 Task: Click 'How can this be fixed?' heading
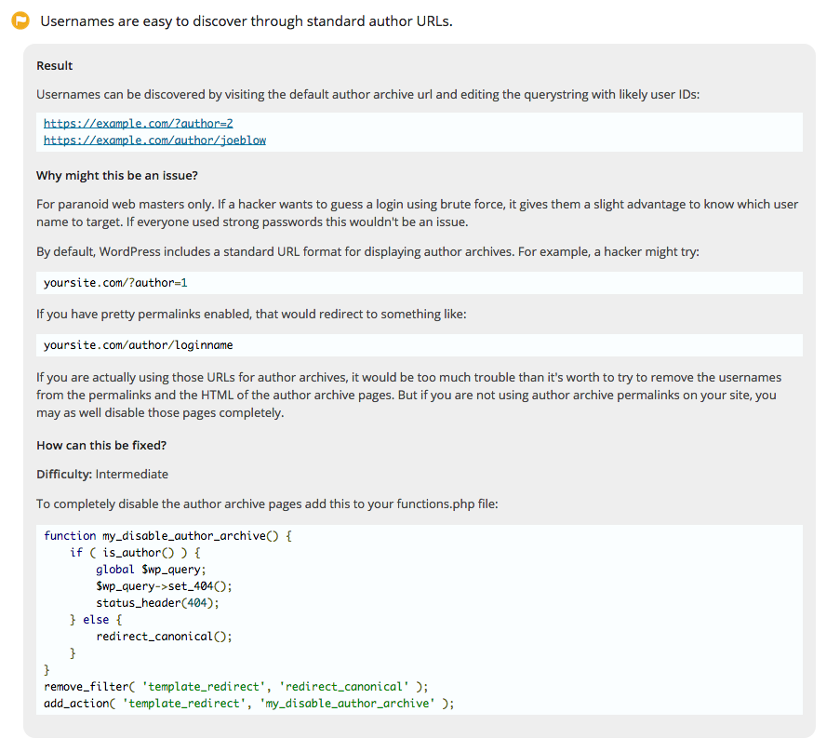(101, 446)
